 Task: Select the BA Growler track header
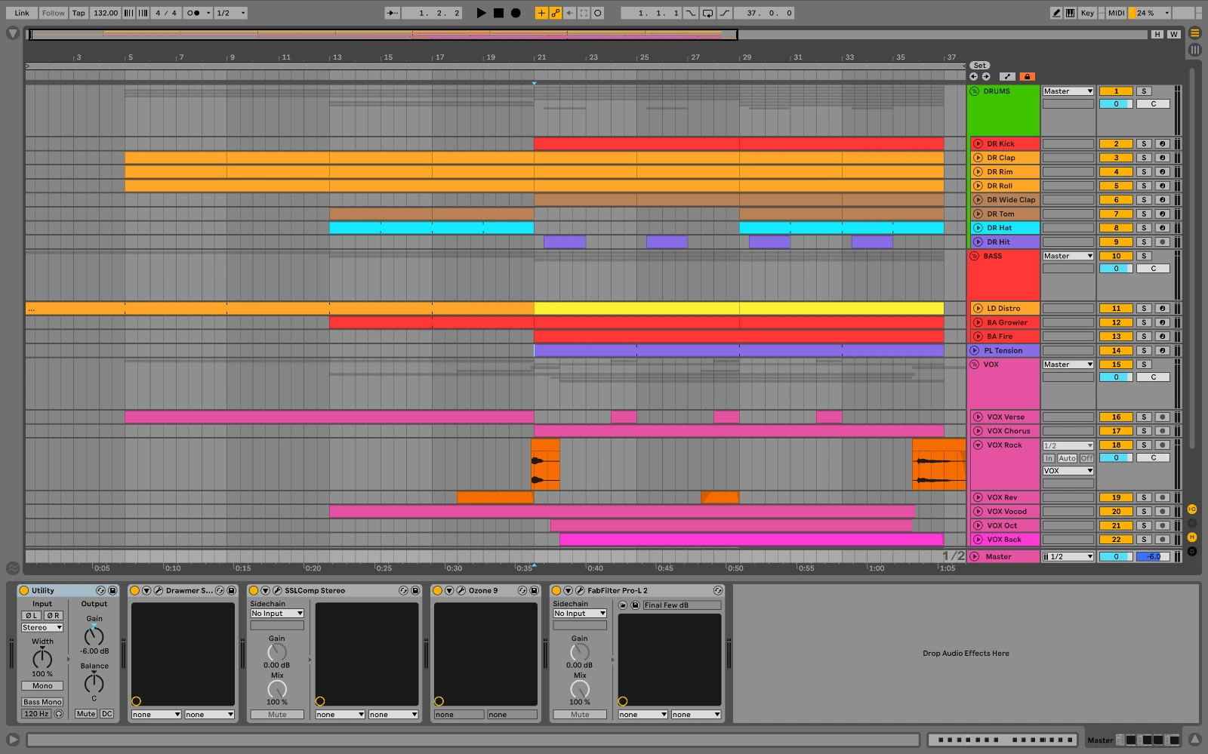[1007, 322]
